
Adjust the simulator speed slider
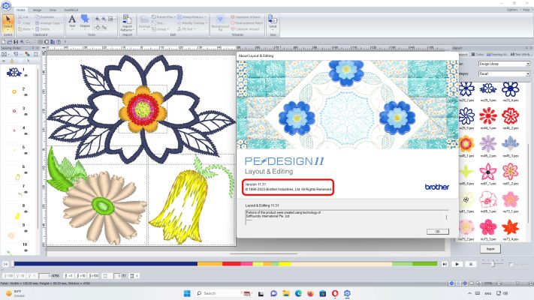click(493, 263)
